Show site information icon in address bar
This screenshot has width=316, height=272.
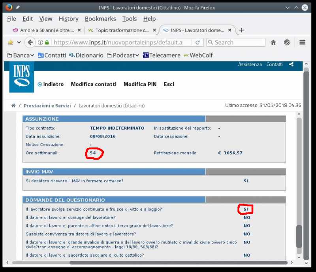point(40,42)
